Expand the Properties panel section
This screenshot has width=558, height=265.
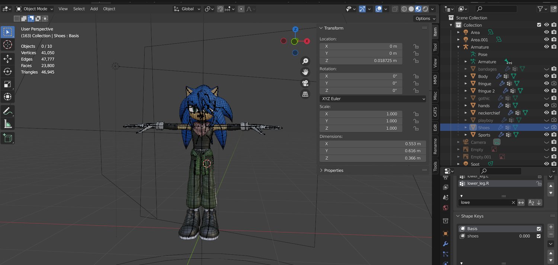[x=333, y=170]
